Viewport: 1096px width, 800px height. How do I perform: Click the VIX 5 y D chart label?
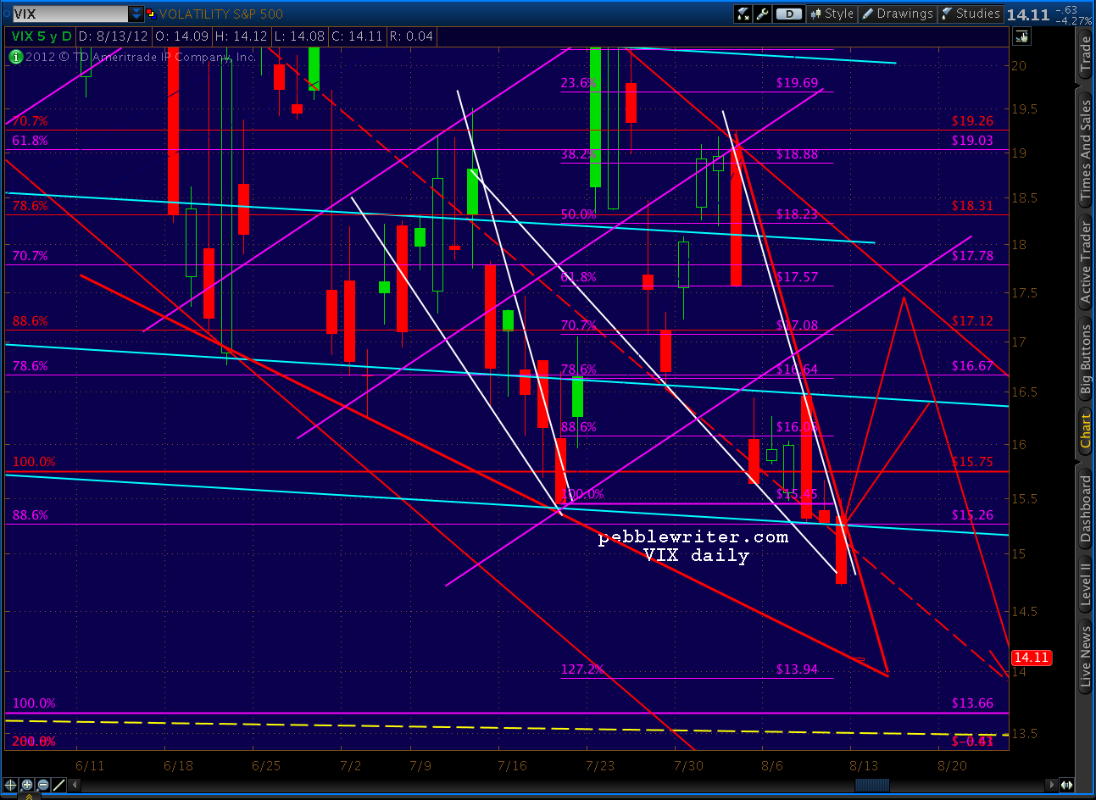[42, 36]
